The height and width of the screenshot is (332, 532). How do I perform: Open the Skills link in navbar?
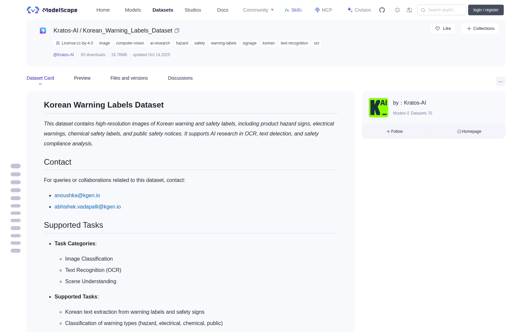click(x=293, y=10)
